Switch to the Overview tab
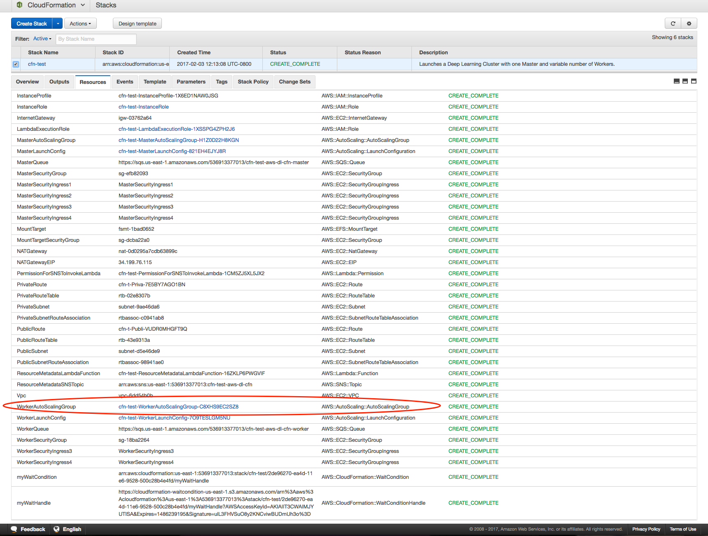 [27, 81]
